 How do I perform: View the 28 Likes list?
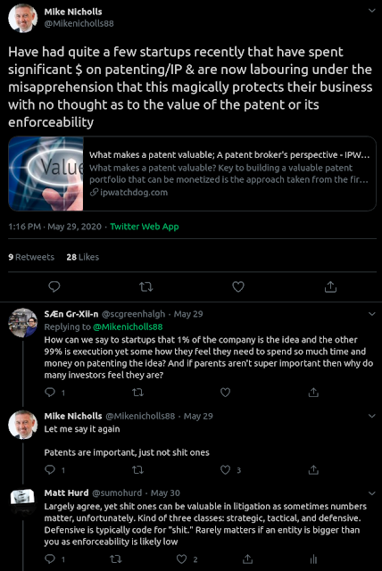(x=83, y=257)
